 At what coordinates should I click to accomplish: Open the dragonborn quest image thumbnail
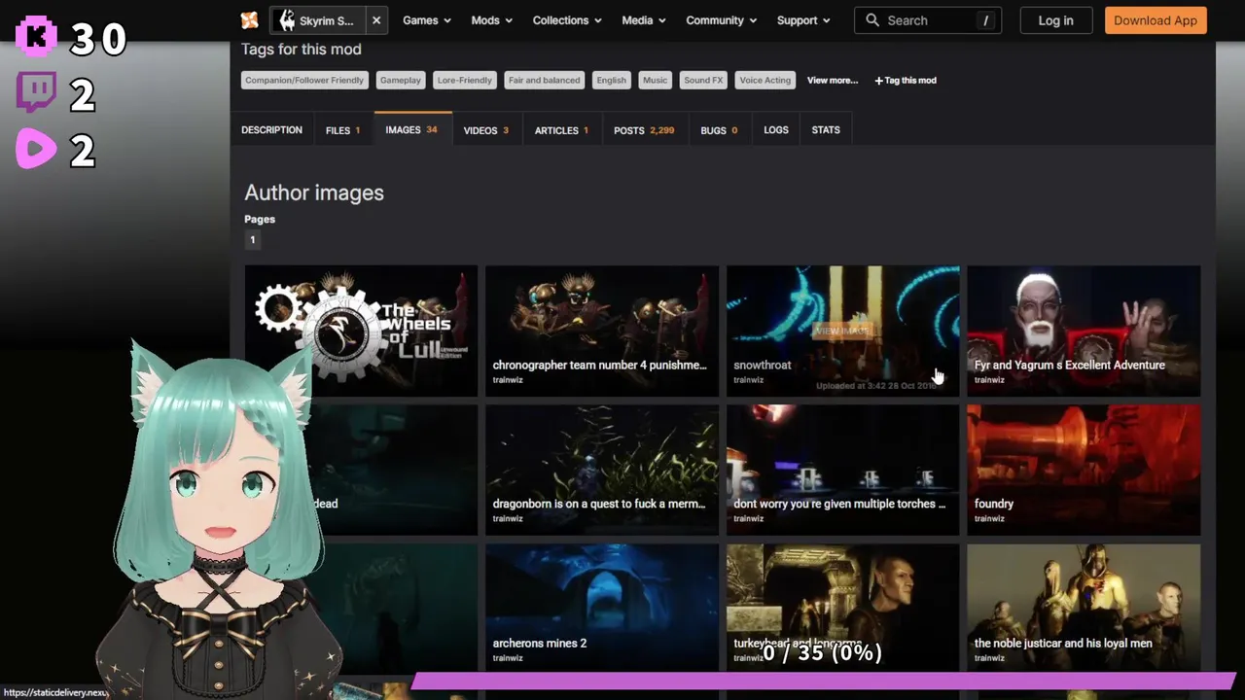[x=602, y=470]
